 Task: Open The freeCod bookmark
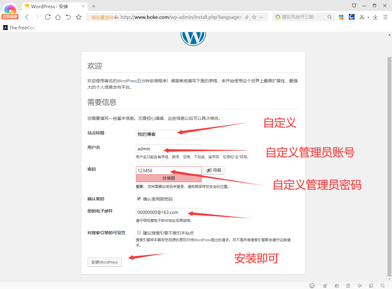[19, 28]
